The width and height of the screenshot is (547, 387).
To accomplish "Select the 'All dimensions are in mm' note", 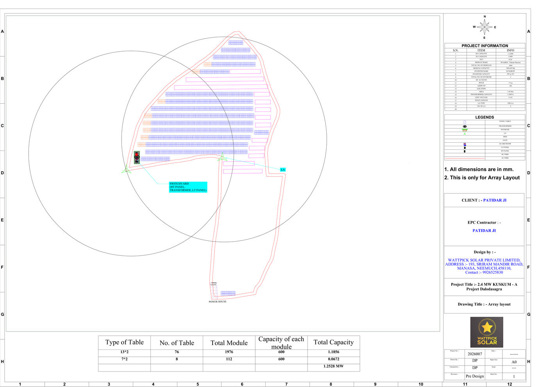I will [x=479, y=169].
